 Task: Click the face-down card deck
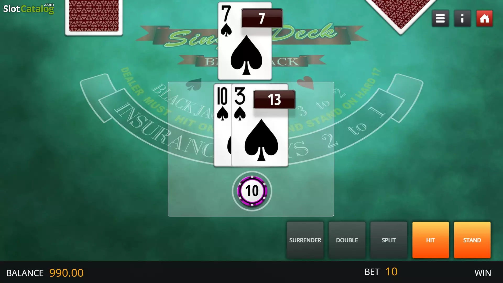(x=94, y=17)
